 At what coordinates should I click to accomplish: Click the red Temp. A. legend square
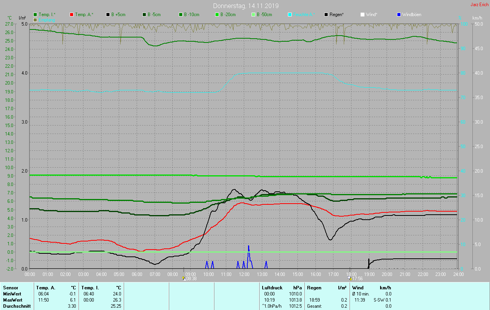click(x=72, y=15)
